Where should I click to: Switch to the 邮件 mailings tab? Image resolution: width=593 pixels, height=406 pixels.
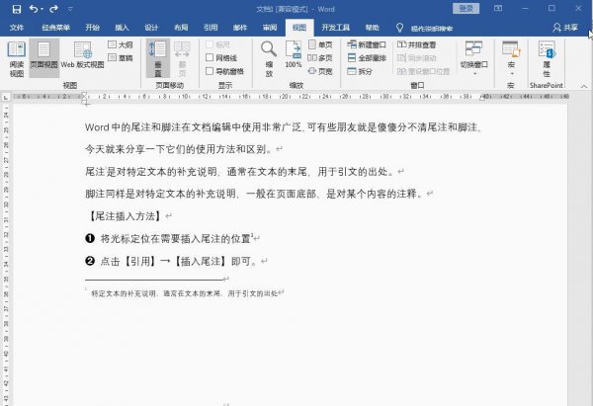[240, 28]
